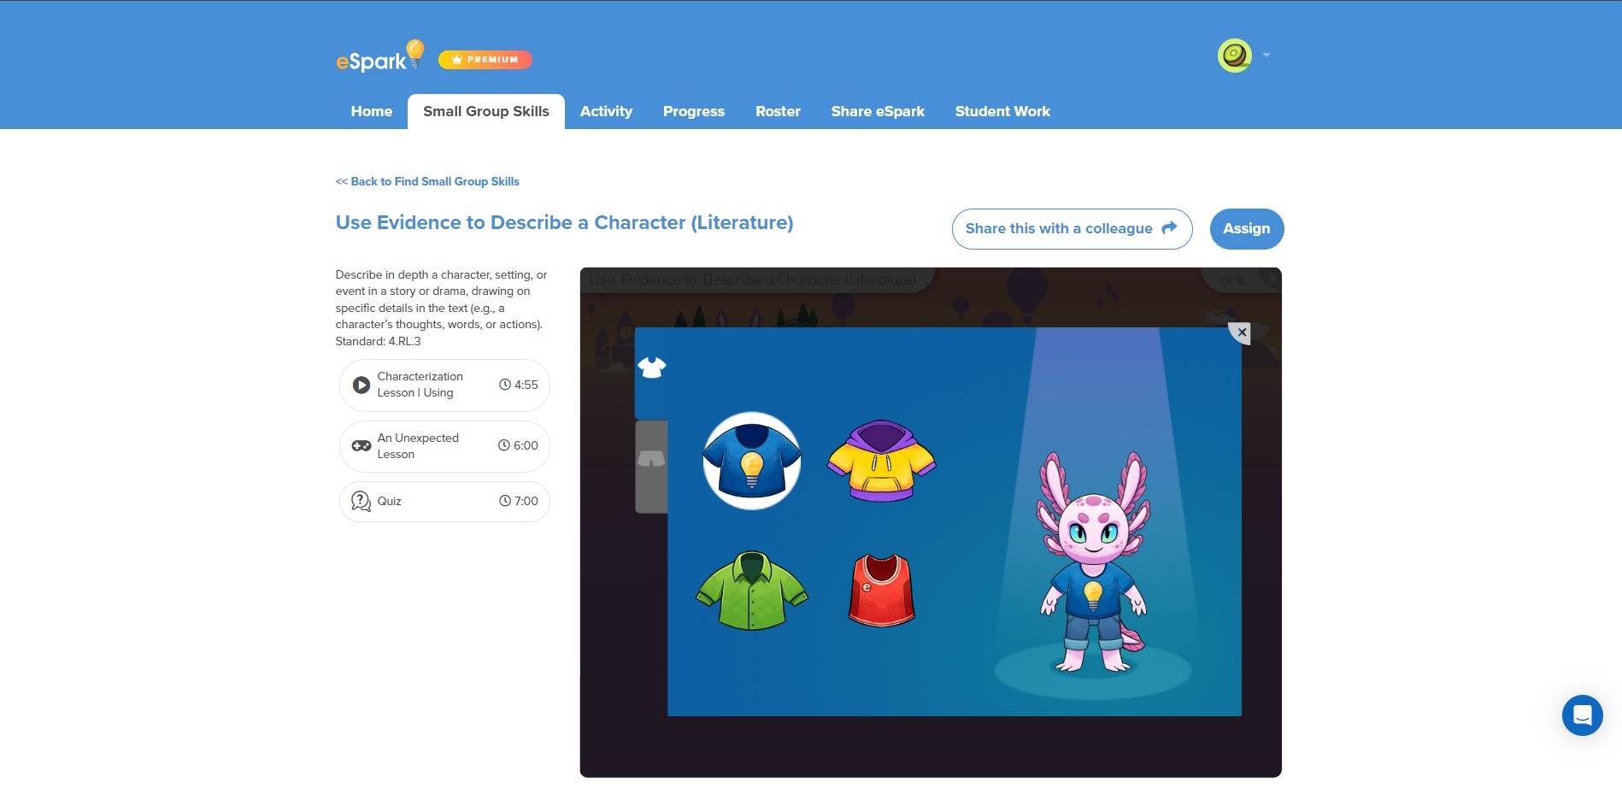Open the Student Work tab
This screenshot has width=1622, height=806.
(x=1002, y=111)
